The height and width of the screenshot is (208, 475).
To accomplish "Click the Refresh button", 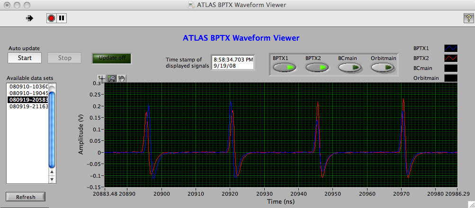I will click(x=26, y=197).
